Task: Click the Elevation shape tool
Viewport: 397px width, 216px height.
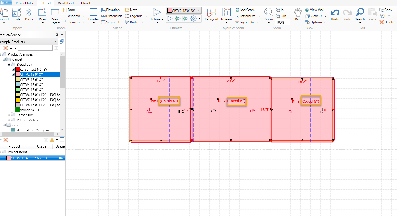Action: pos(111,10)
